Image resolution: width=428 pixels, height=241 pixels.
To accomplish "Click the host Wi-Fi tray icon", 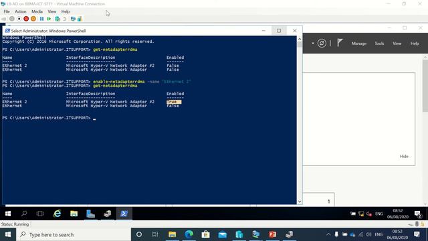I will pyautogui.click(x=361, y=234).
